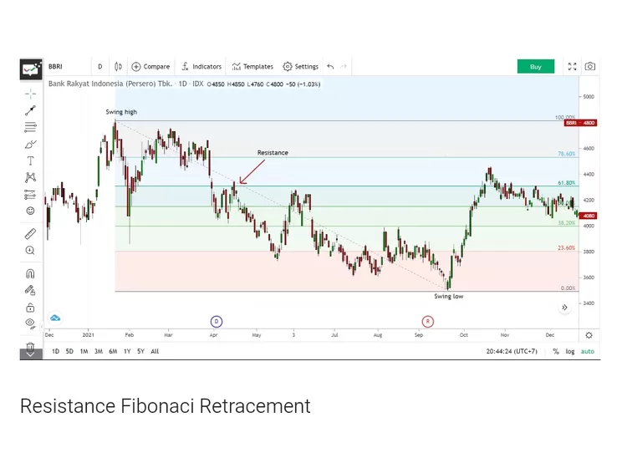This screenshot has height=453, width=627.
Task: Click the green Buy button
Action: point(535,66)
